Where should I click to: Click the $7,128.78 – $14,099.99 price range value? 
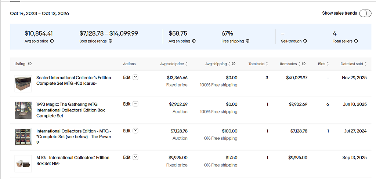(x=109, y=33)
